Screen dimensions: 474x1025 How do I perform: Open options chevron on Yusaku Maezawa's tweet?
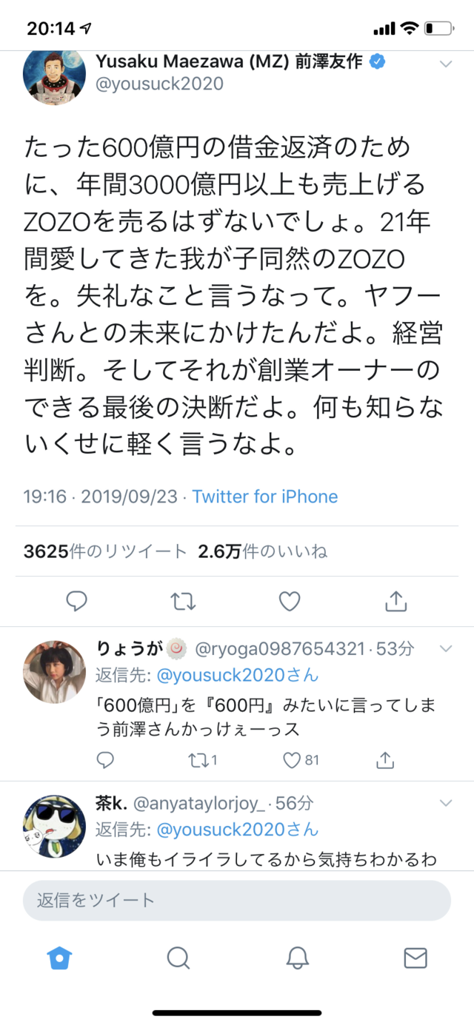point(445,64)
